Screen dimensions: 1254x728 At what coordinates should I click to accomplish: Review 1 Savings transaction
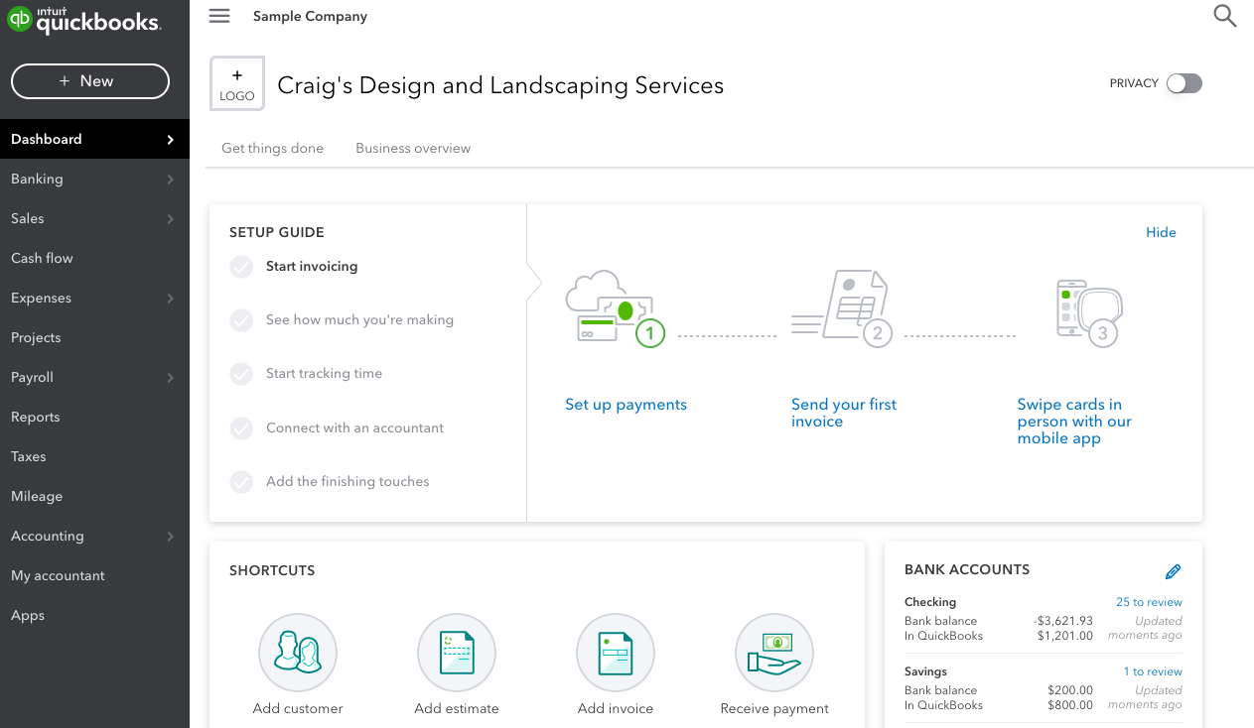coord(1153,671)
